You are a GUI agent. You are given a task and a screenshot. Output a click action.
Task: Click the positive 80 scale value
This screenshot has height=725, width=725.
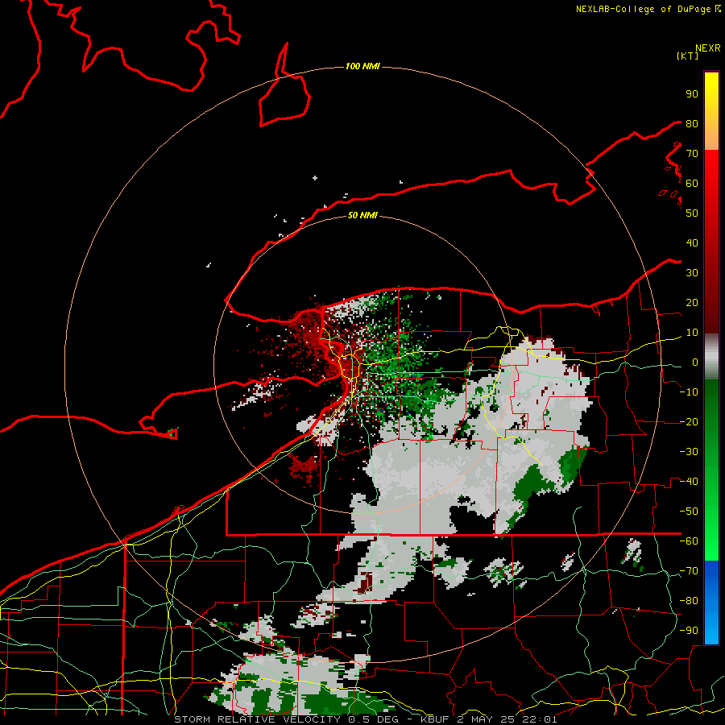pyautogui.click(x=692, y=123)
